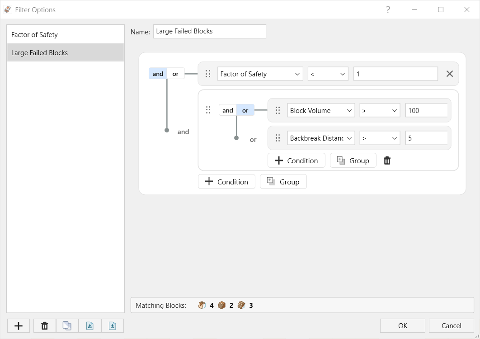Select 'Factor of Safety' filter in list
Screen dimensions: 480x339
[66, 35]
